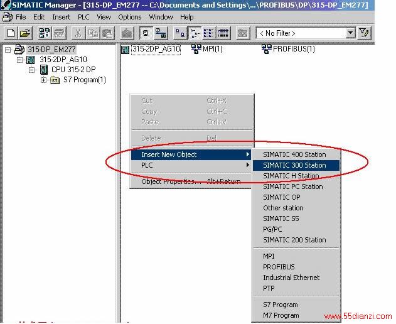Choose SIMATIC 400 Station
The height and width of the screenshot is (324, 396).
[296, 154]
